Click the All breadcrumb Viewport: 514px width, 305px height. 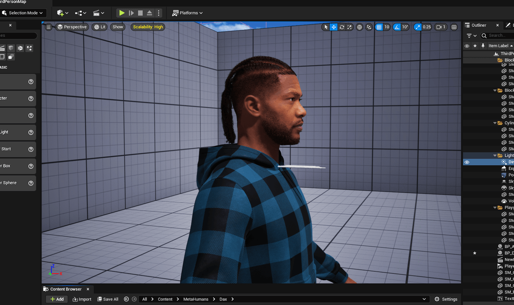145,299
